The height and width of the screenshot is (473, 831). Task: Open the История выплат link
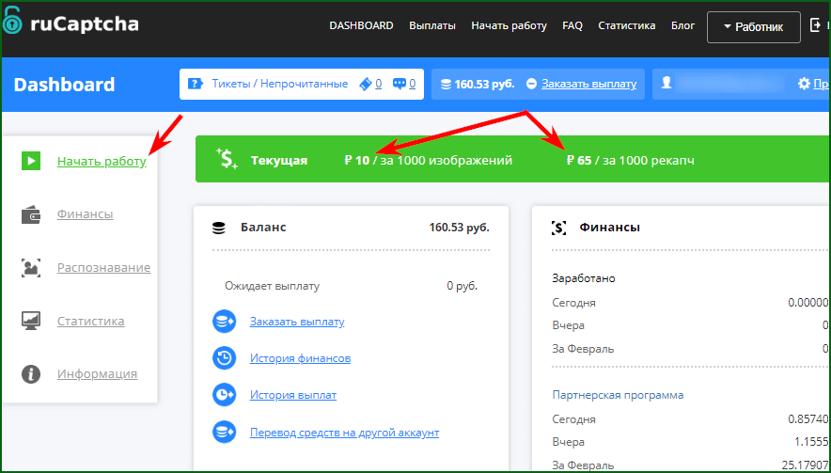click(x=293, y=395)
